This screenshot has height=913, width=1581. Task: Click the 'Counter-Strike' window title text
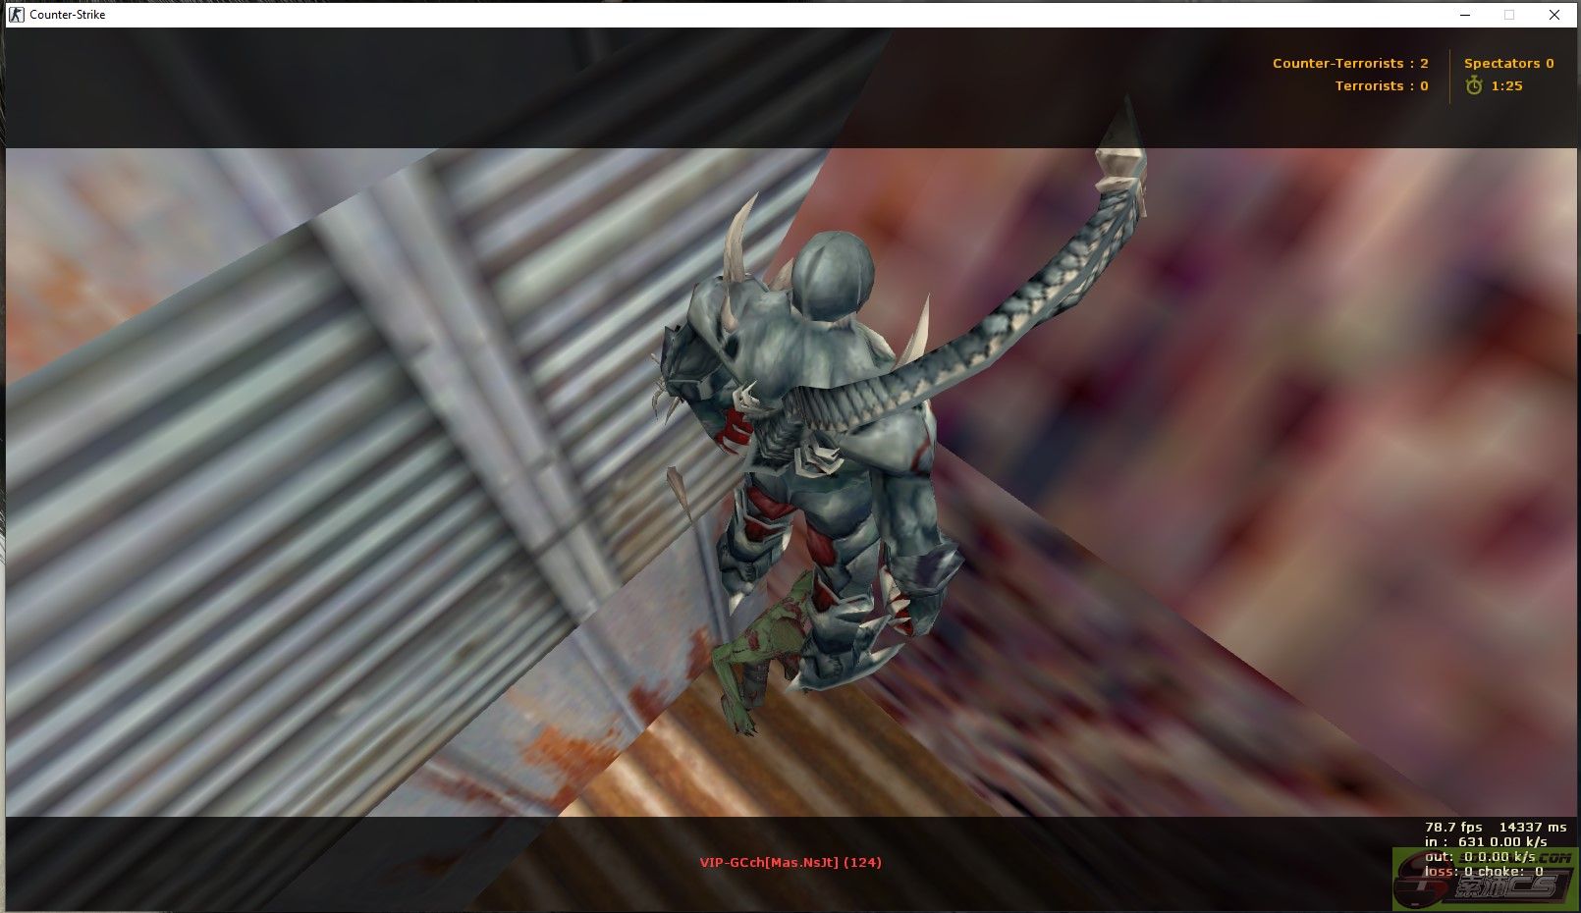[x=68, y=15]
